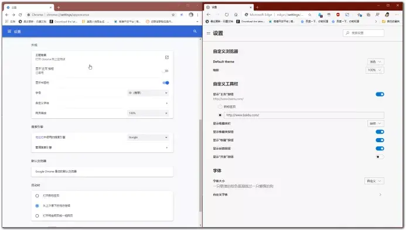
Task: Toggle Edge's show Home button switch
Action: (380, 94)
